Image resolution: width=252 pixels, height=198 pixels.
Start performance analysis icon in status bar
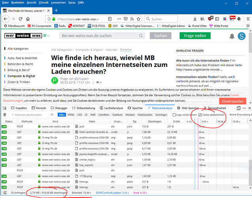(x=5, y=192)
